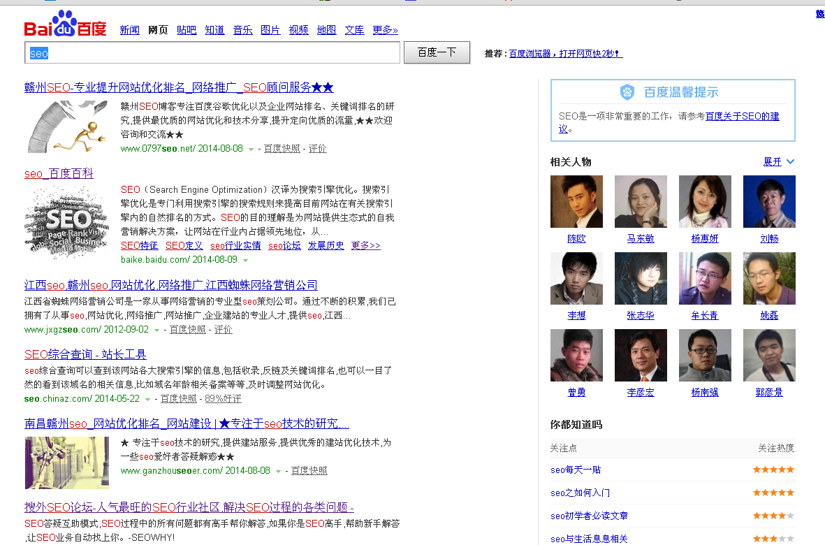
Task: Open seo初学者必读文章 topic link
Action: pyautogui.click(x=590, y=516)
